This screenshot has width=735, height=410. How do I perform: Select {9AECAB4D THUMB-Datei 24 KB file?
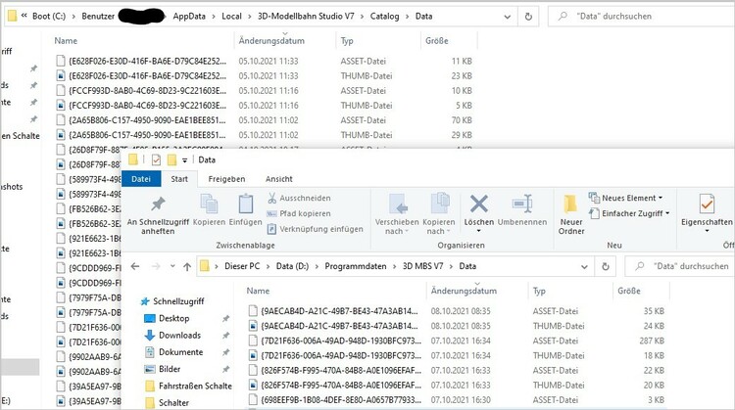coord(456,326)
